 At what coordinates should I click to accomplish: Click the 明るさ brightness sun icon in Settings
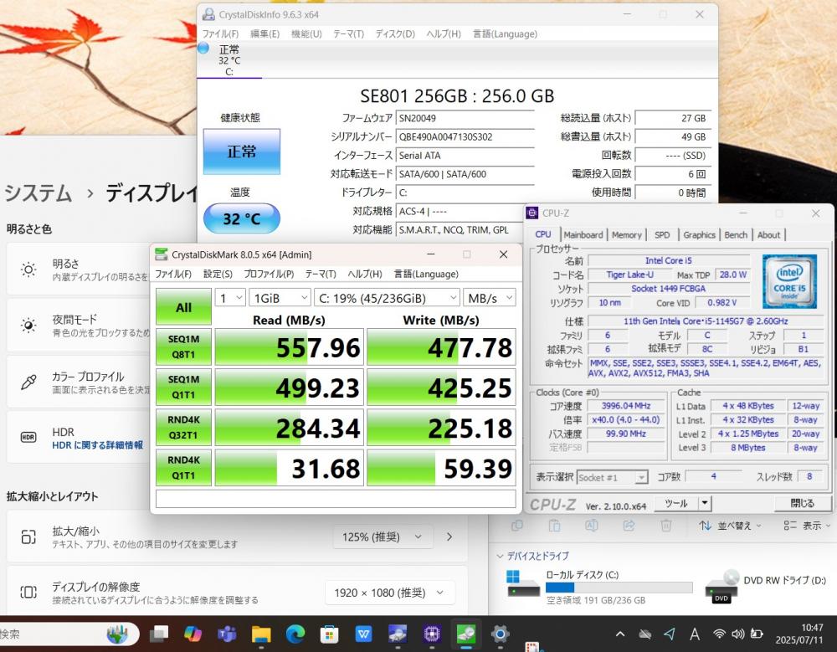[28, 270]
